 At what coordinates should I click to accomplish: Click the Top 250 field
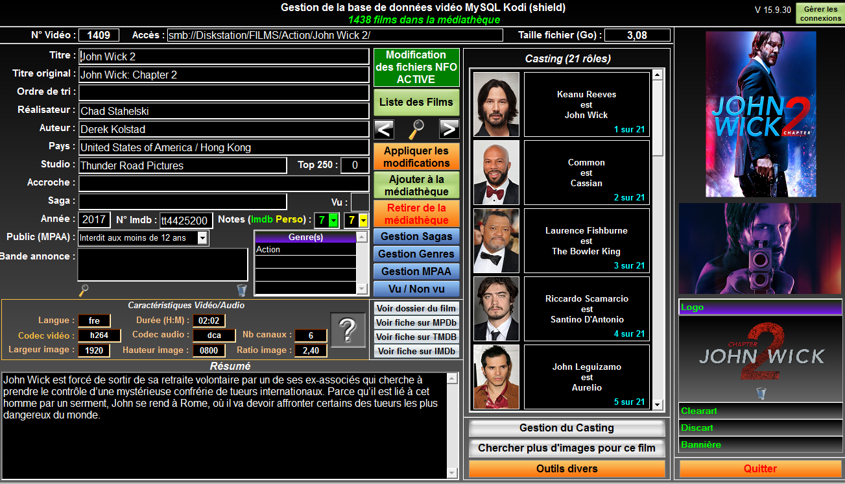pyautogui.click(x=355, y=165)
